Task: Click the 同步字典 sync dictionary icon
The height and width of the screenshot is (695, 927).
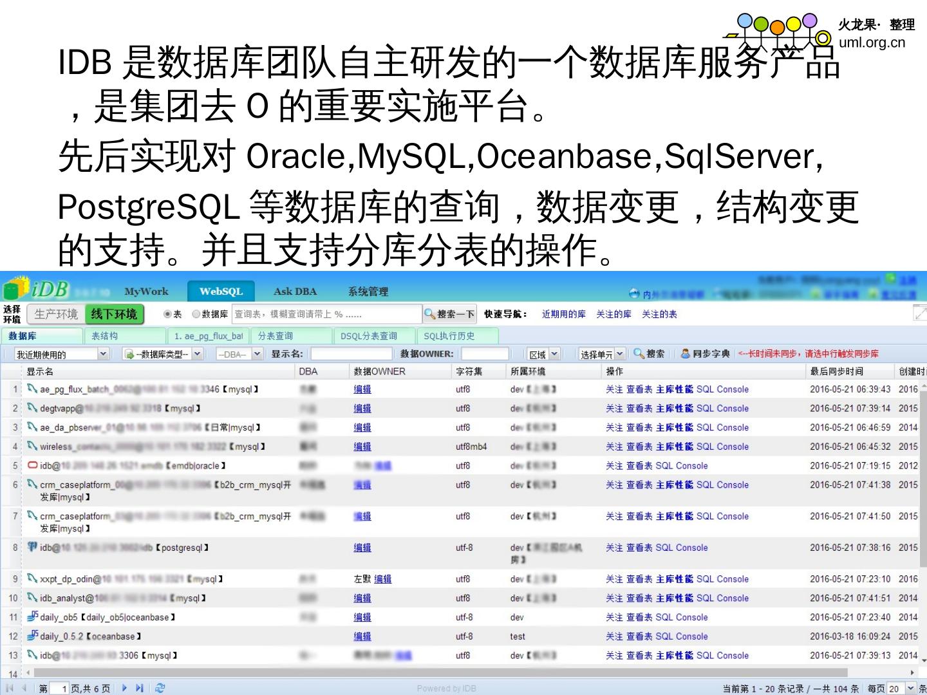Action: tap(686, 353)
